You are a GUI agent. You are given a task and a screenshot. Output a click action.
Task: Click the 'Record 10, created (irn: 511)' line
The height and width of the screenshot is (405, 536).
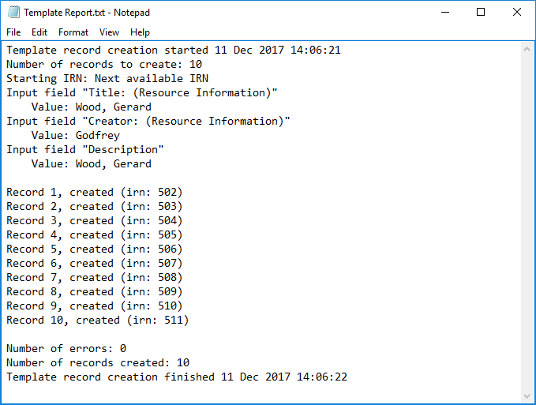coord(98,320)
